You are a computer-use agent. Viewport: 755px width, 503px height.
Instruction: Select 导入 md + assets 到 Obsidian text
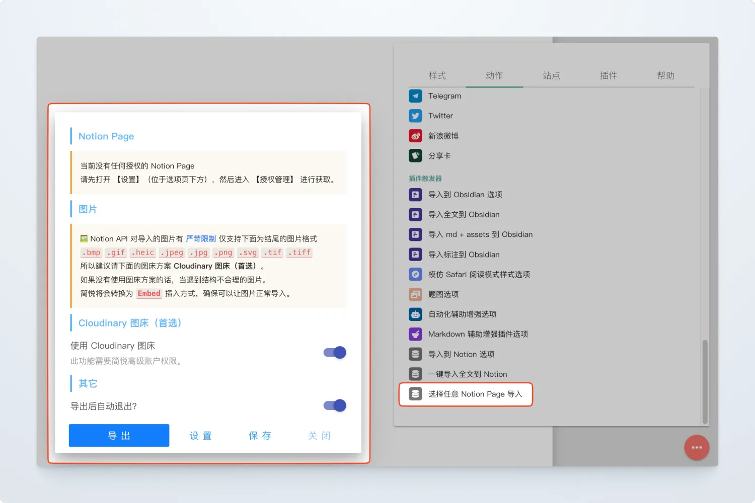(480, 234)
